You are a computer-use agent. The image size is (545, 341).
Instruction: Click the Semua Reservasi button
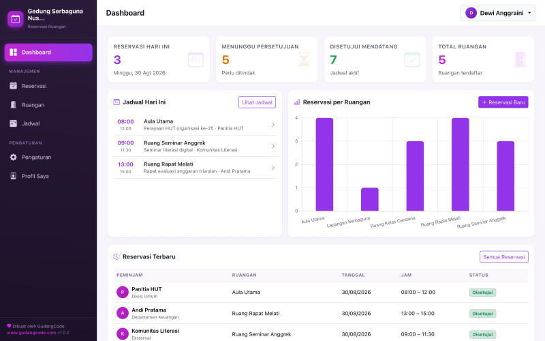[x=504, y=257]
